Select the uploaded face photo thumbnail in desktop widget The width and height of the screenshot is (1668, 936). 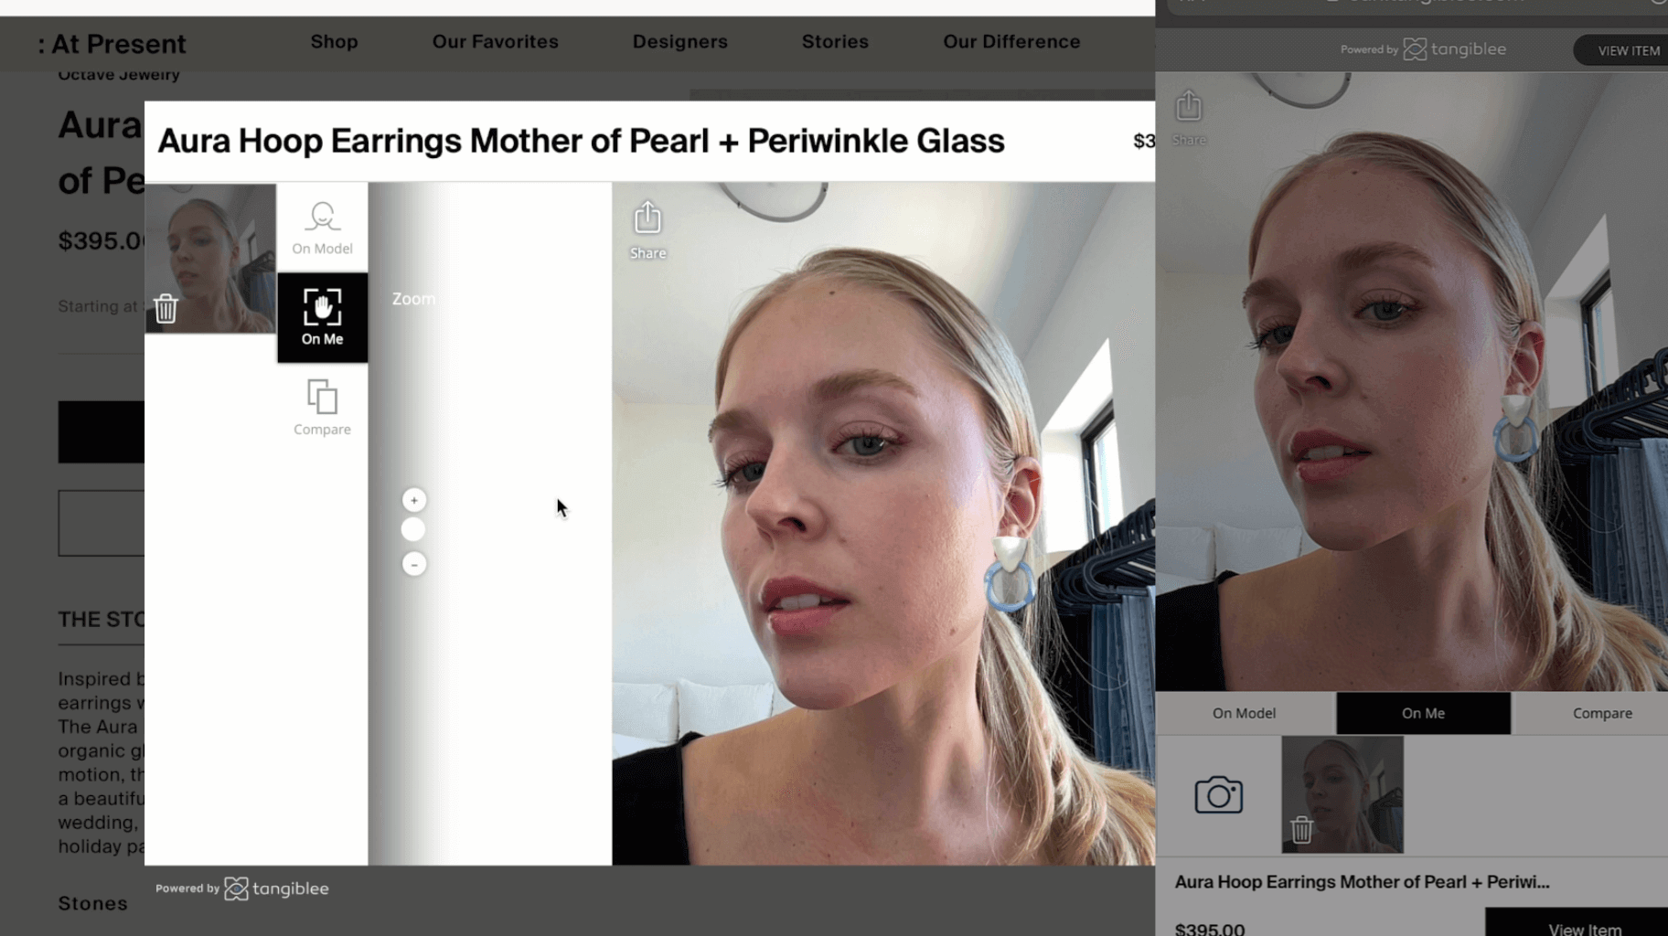pyautogui.click(x=210, y=258)
